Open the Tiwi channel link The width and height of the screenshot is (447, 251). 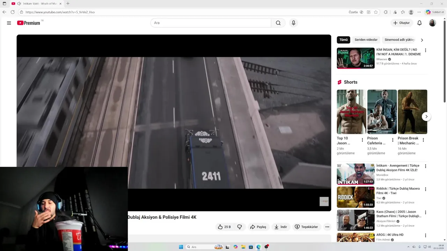click(x=379, y=198)
